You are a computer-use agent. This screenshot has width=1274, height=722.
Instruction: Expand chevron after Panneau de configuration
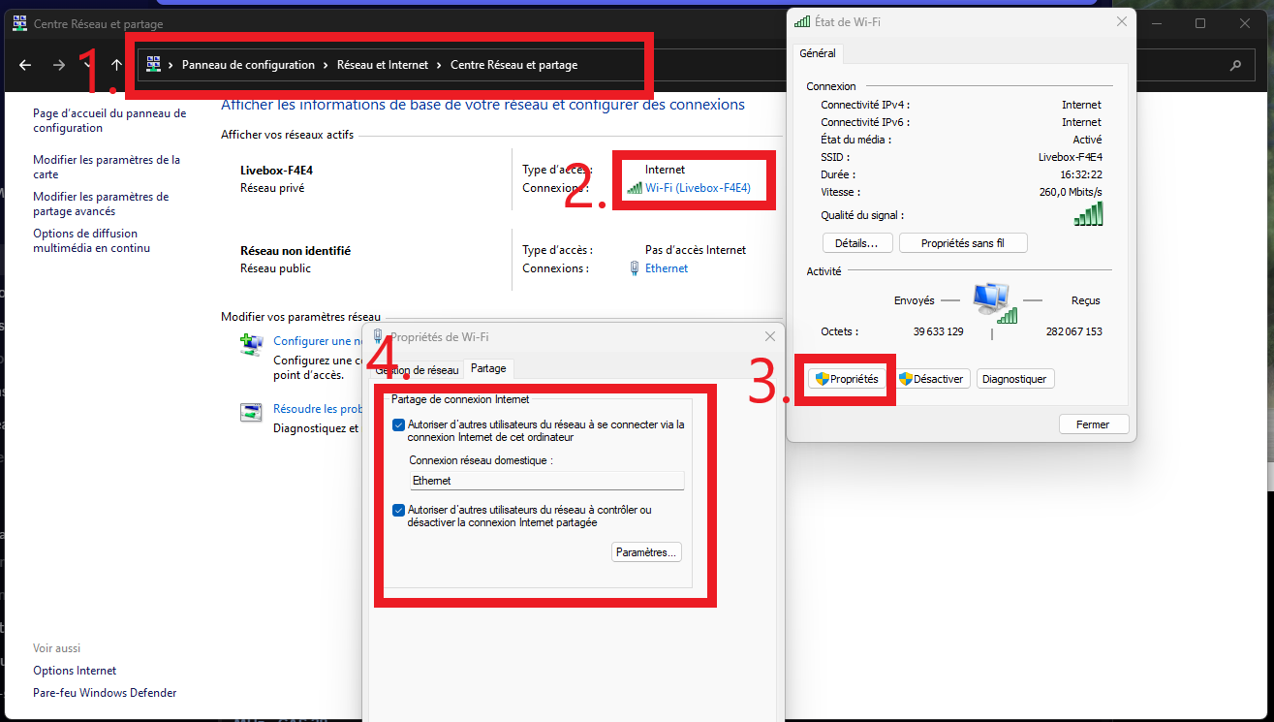tap(326, 65)
